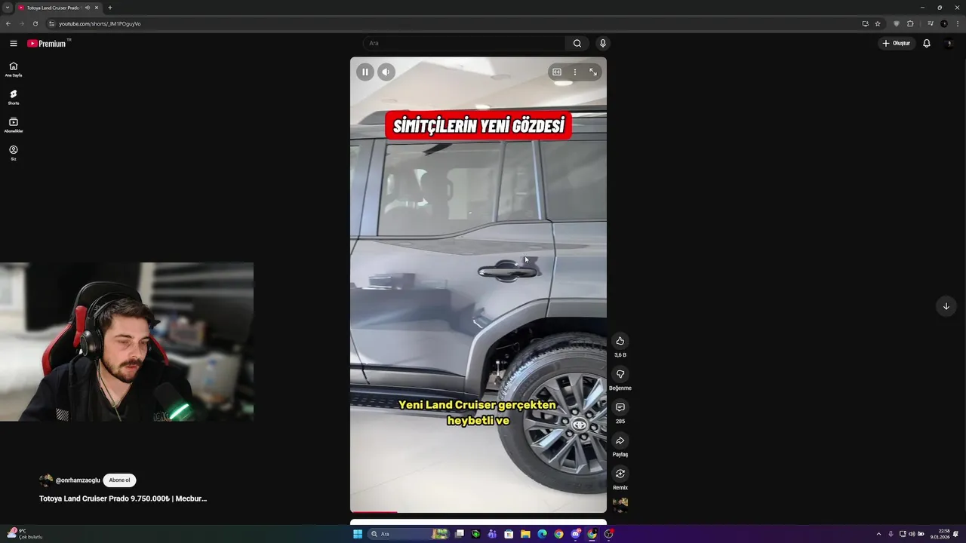
Task: Open Chrome three-dot menu
Action: [958, 23]
